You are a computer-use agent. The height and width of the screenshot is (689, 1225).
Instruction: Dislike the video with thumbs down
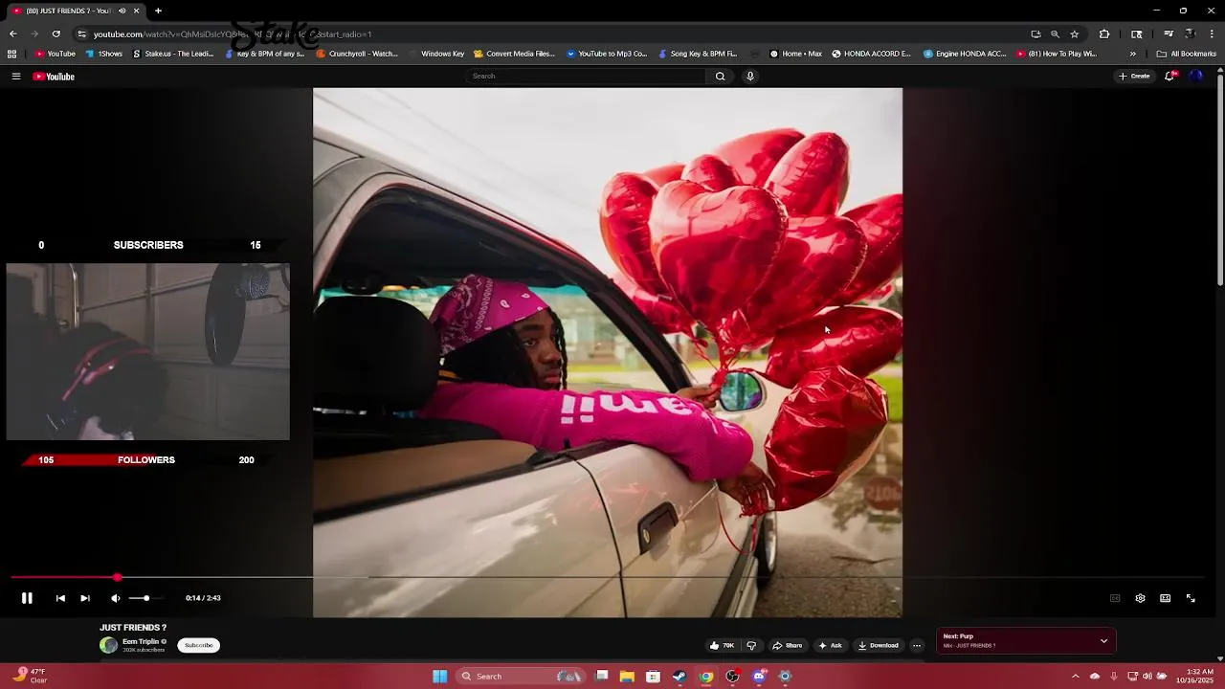751,646
